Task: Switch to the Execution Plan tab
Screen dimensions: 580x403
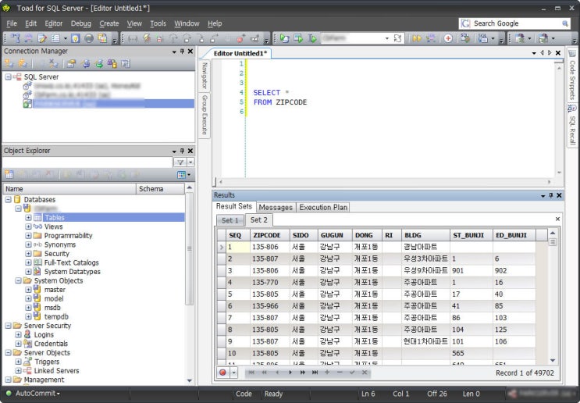Action: pyautogui.click(x=323, y=207)
